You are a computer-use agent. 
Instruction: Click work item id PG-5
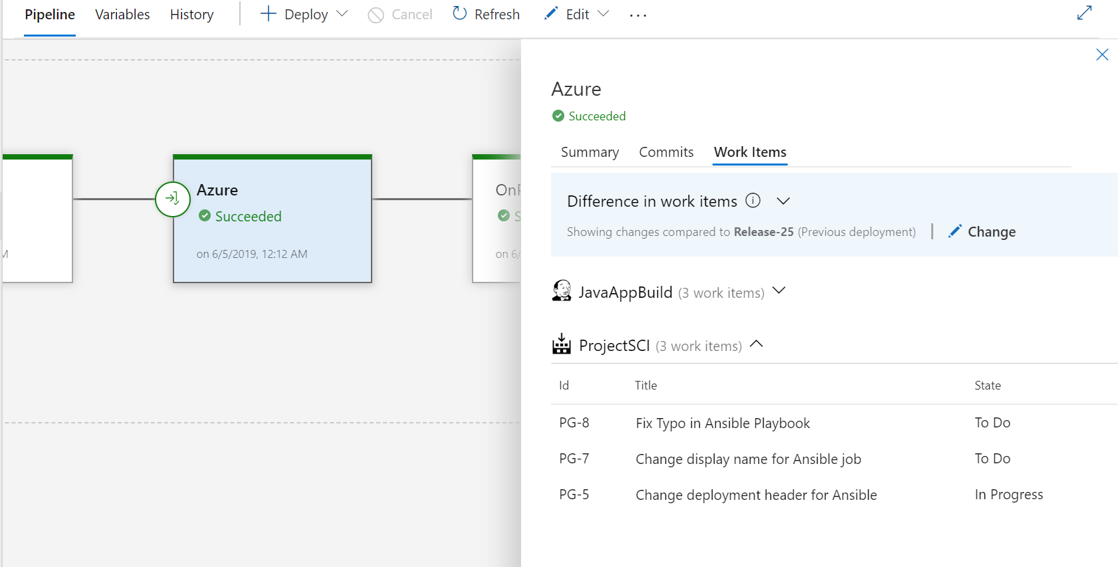[x=574, y=495]
